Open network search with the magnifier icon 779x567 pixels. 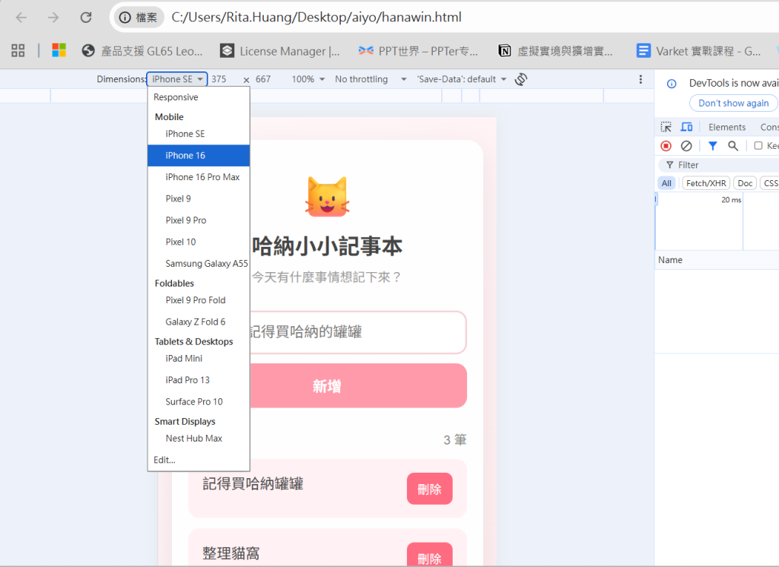tap(733, 146)
